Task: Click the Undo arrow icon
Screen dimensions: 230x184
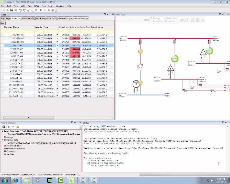Action: pos(20,10)
